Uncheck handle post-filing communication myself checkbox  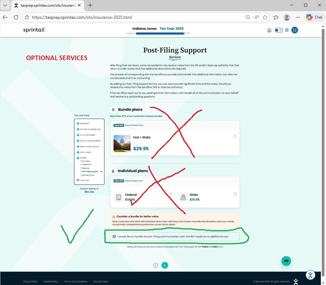pyautogui.click(x=114, y=236)
